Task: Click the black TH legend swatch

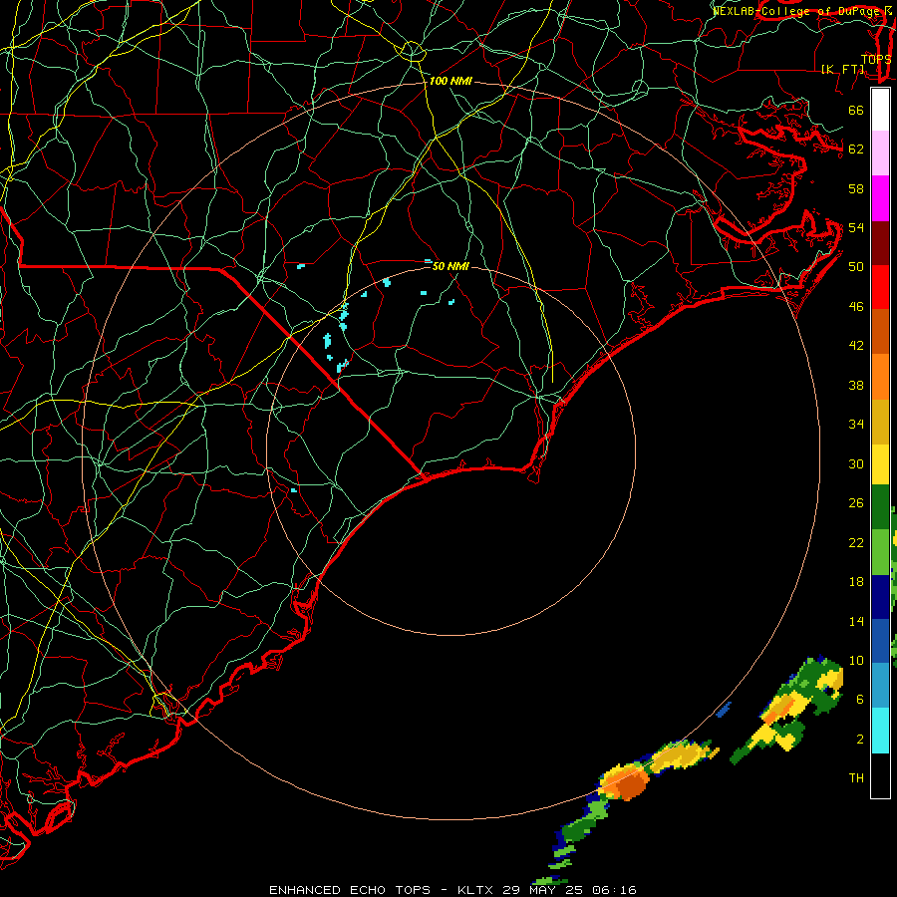Action: [880, 775]
